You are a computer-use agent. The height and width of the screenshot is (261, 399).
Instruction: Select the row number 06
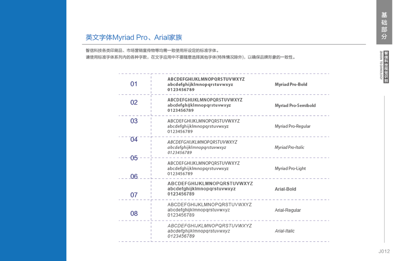coord(134,176)
